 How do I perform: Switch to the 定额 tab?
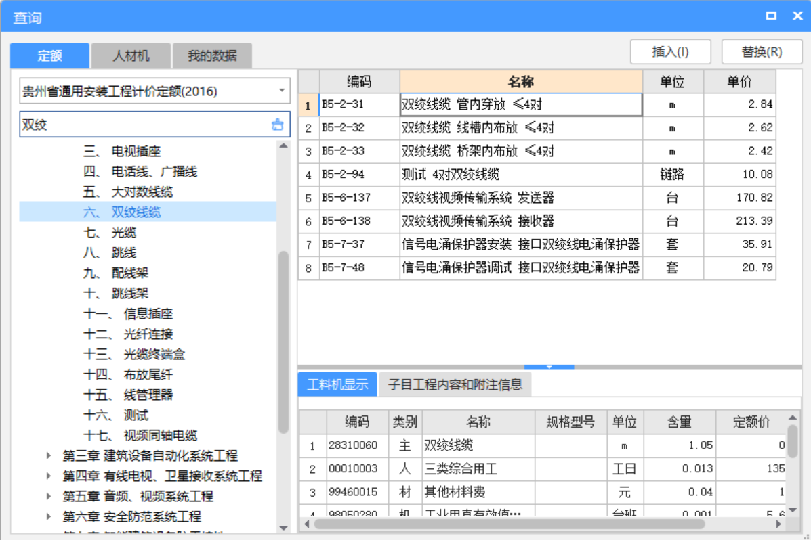49,55
